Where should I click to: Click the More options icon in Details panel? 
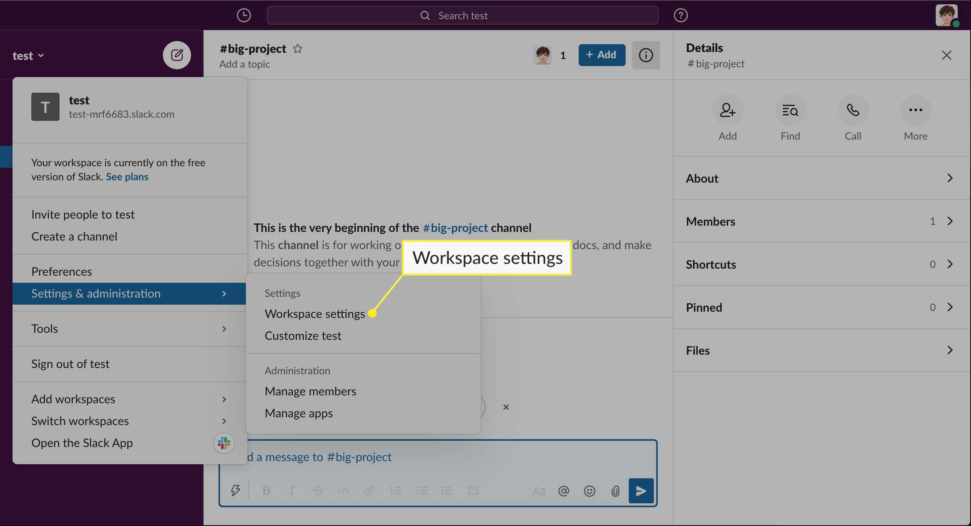pos(915,110)
